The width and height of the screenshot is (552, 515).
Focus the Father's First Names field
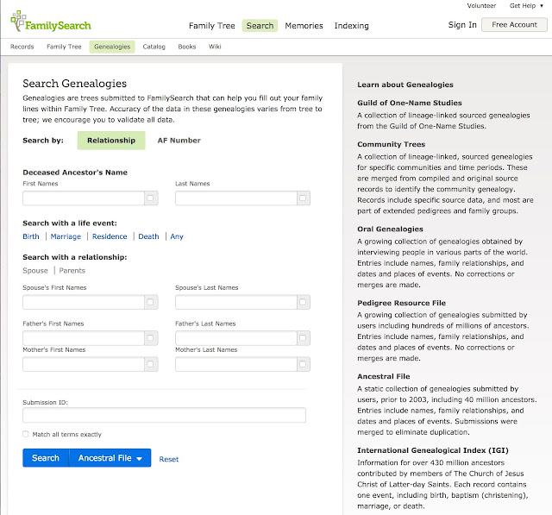84,338
